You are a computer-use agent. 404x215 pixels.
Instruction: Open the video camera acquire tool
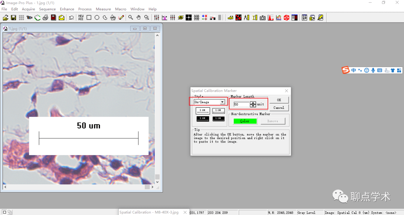(x=30, y=18)
